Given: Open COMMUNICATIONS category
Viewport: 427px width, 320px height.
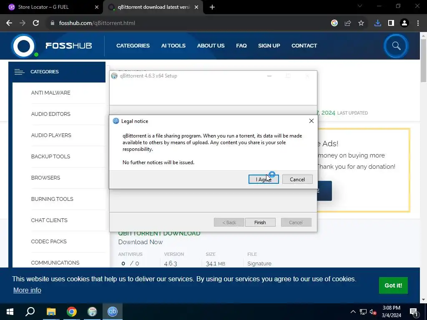Looking at the screenshot, I should [x=55, y=262].
